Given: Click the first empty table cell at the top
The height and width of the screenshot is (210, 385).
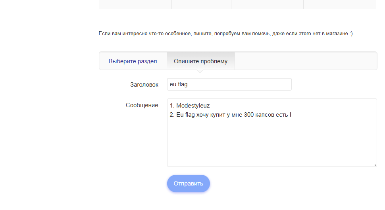Looking at the screenshot, I should (x=135, y=4).
